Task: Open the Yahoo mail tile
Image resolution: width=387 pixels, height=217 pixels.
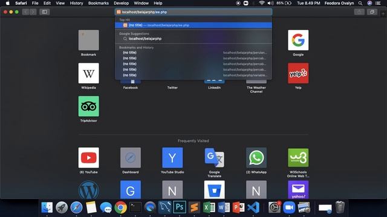Action: coord(298,190)
